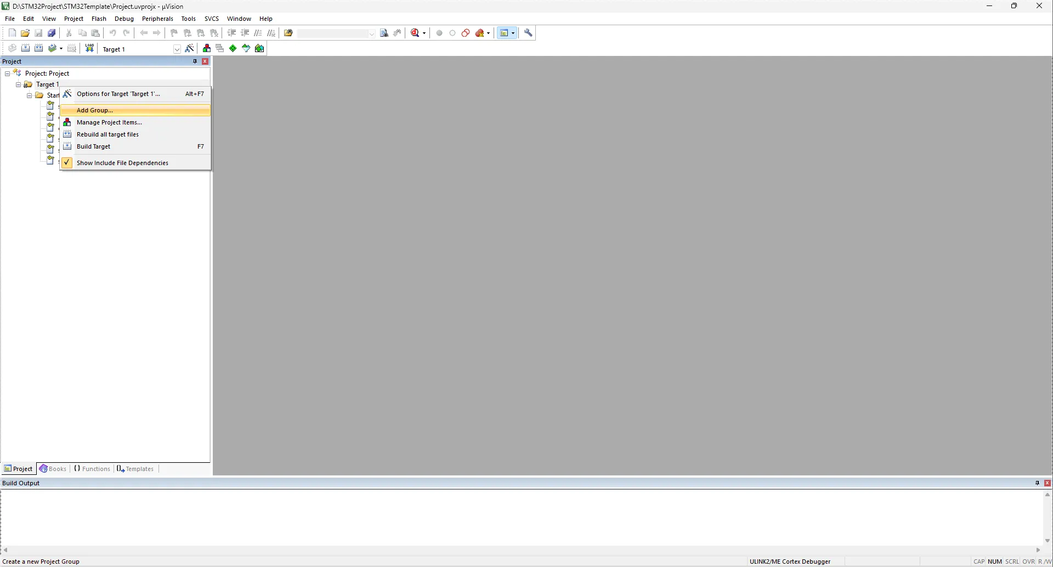Image resolution: width=1053 pixels, height=567 pixels.
Task: Click ULINK2/ME Cortex Debugger in status bar
Action: tap(790, 562)
